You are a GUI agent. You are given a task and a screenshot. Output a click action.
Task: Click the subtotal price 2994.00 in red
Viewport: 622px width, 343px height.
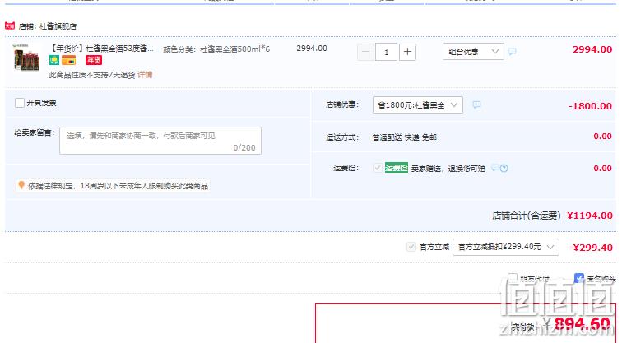[x=592, y=49]
